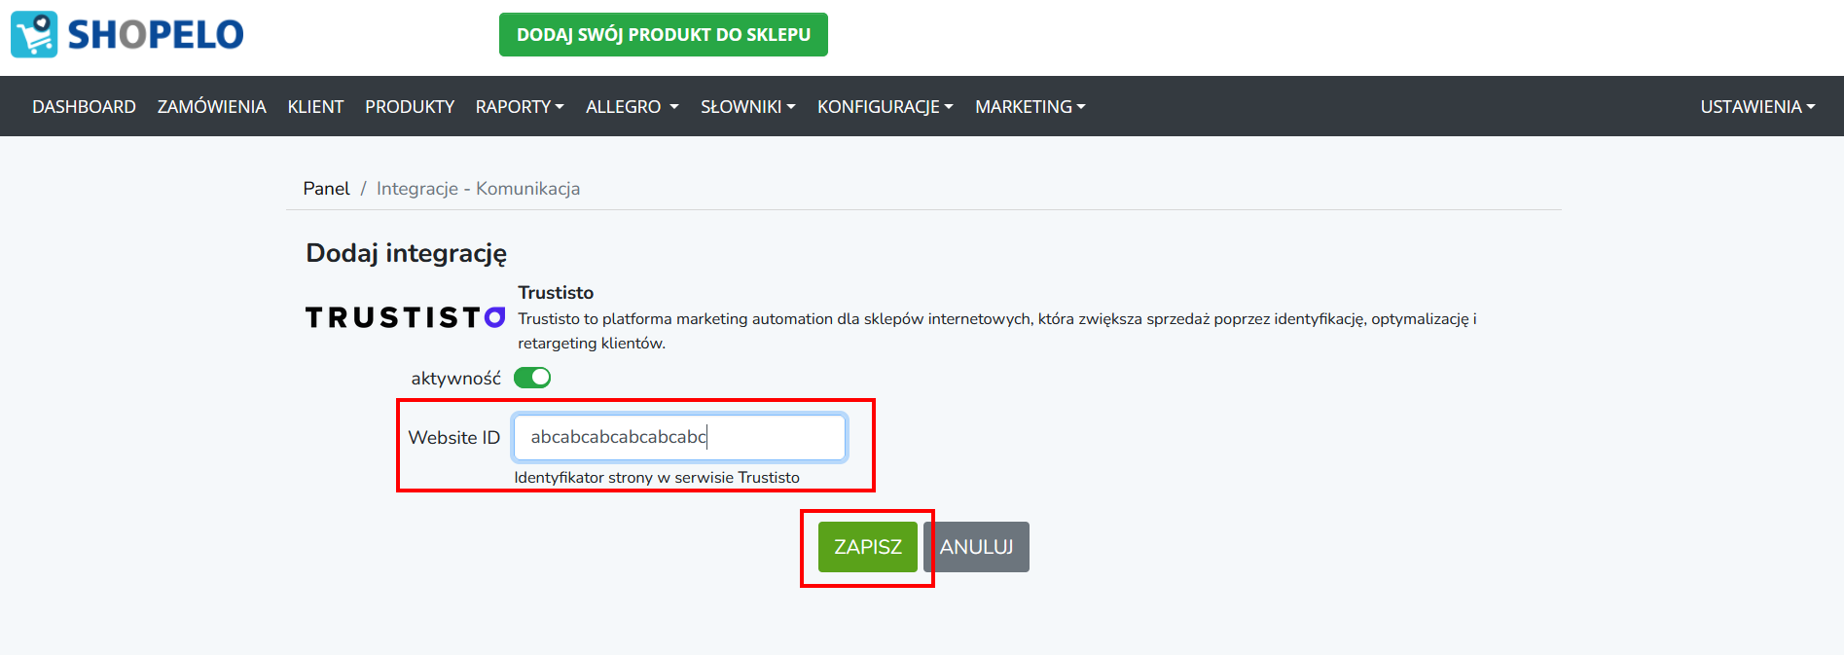
Task: Click the Integracje - Komunikacja breadcrumb text
Action: tap(478, 189)
